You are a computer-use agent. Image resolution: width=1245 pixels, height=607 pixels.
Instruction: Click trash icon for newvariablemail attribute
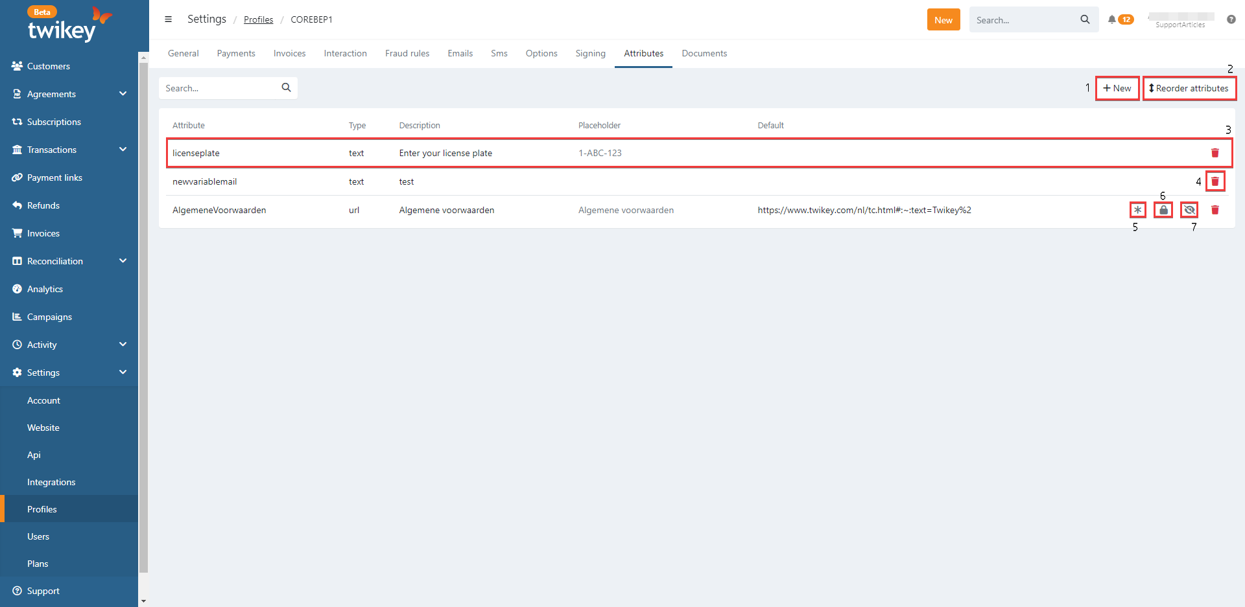coord(1215,181)
